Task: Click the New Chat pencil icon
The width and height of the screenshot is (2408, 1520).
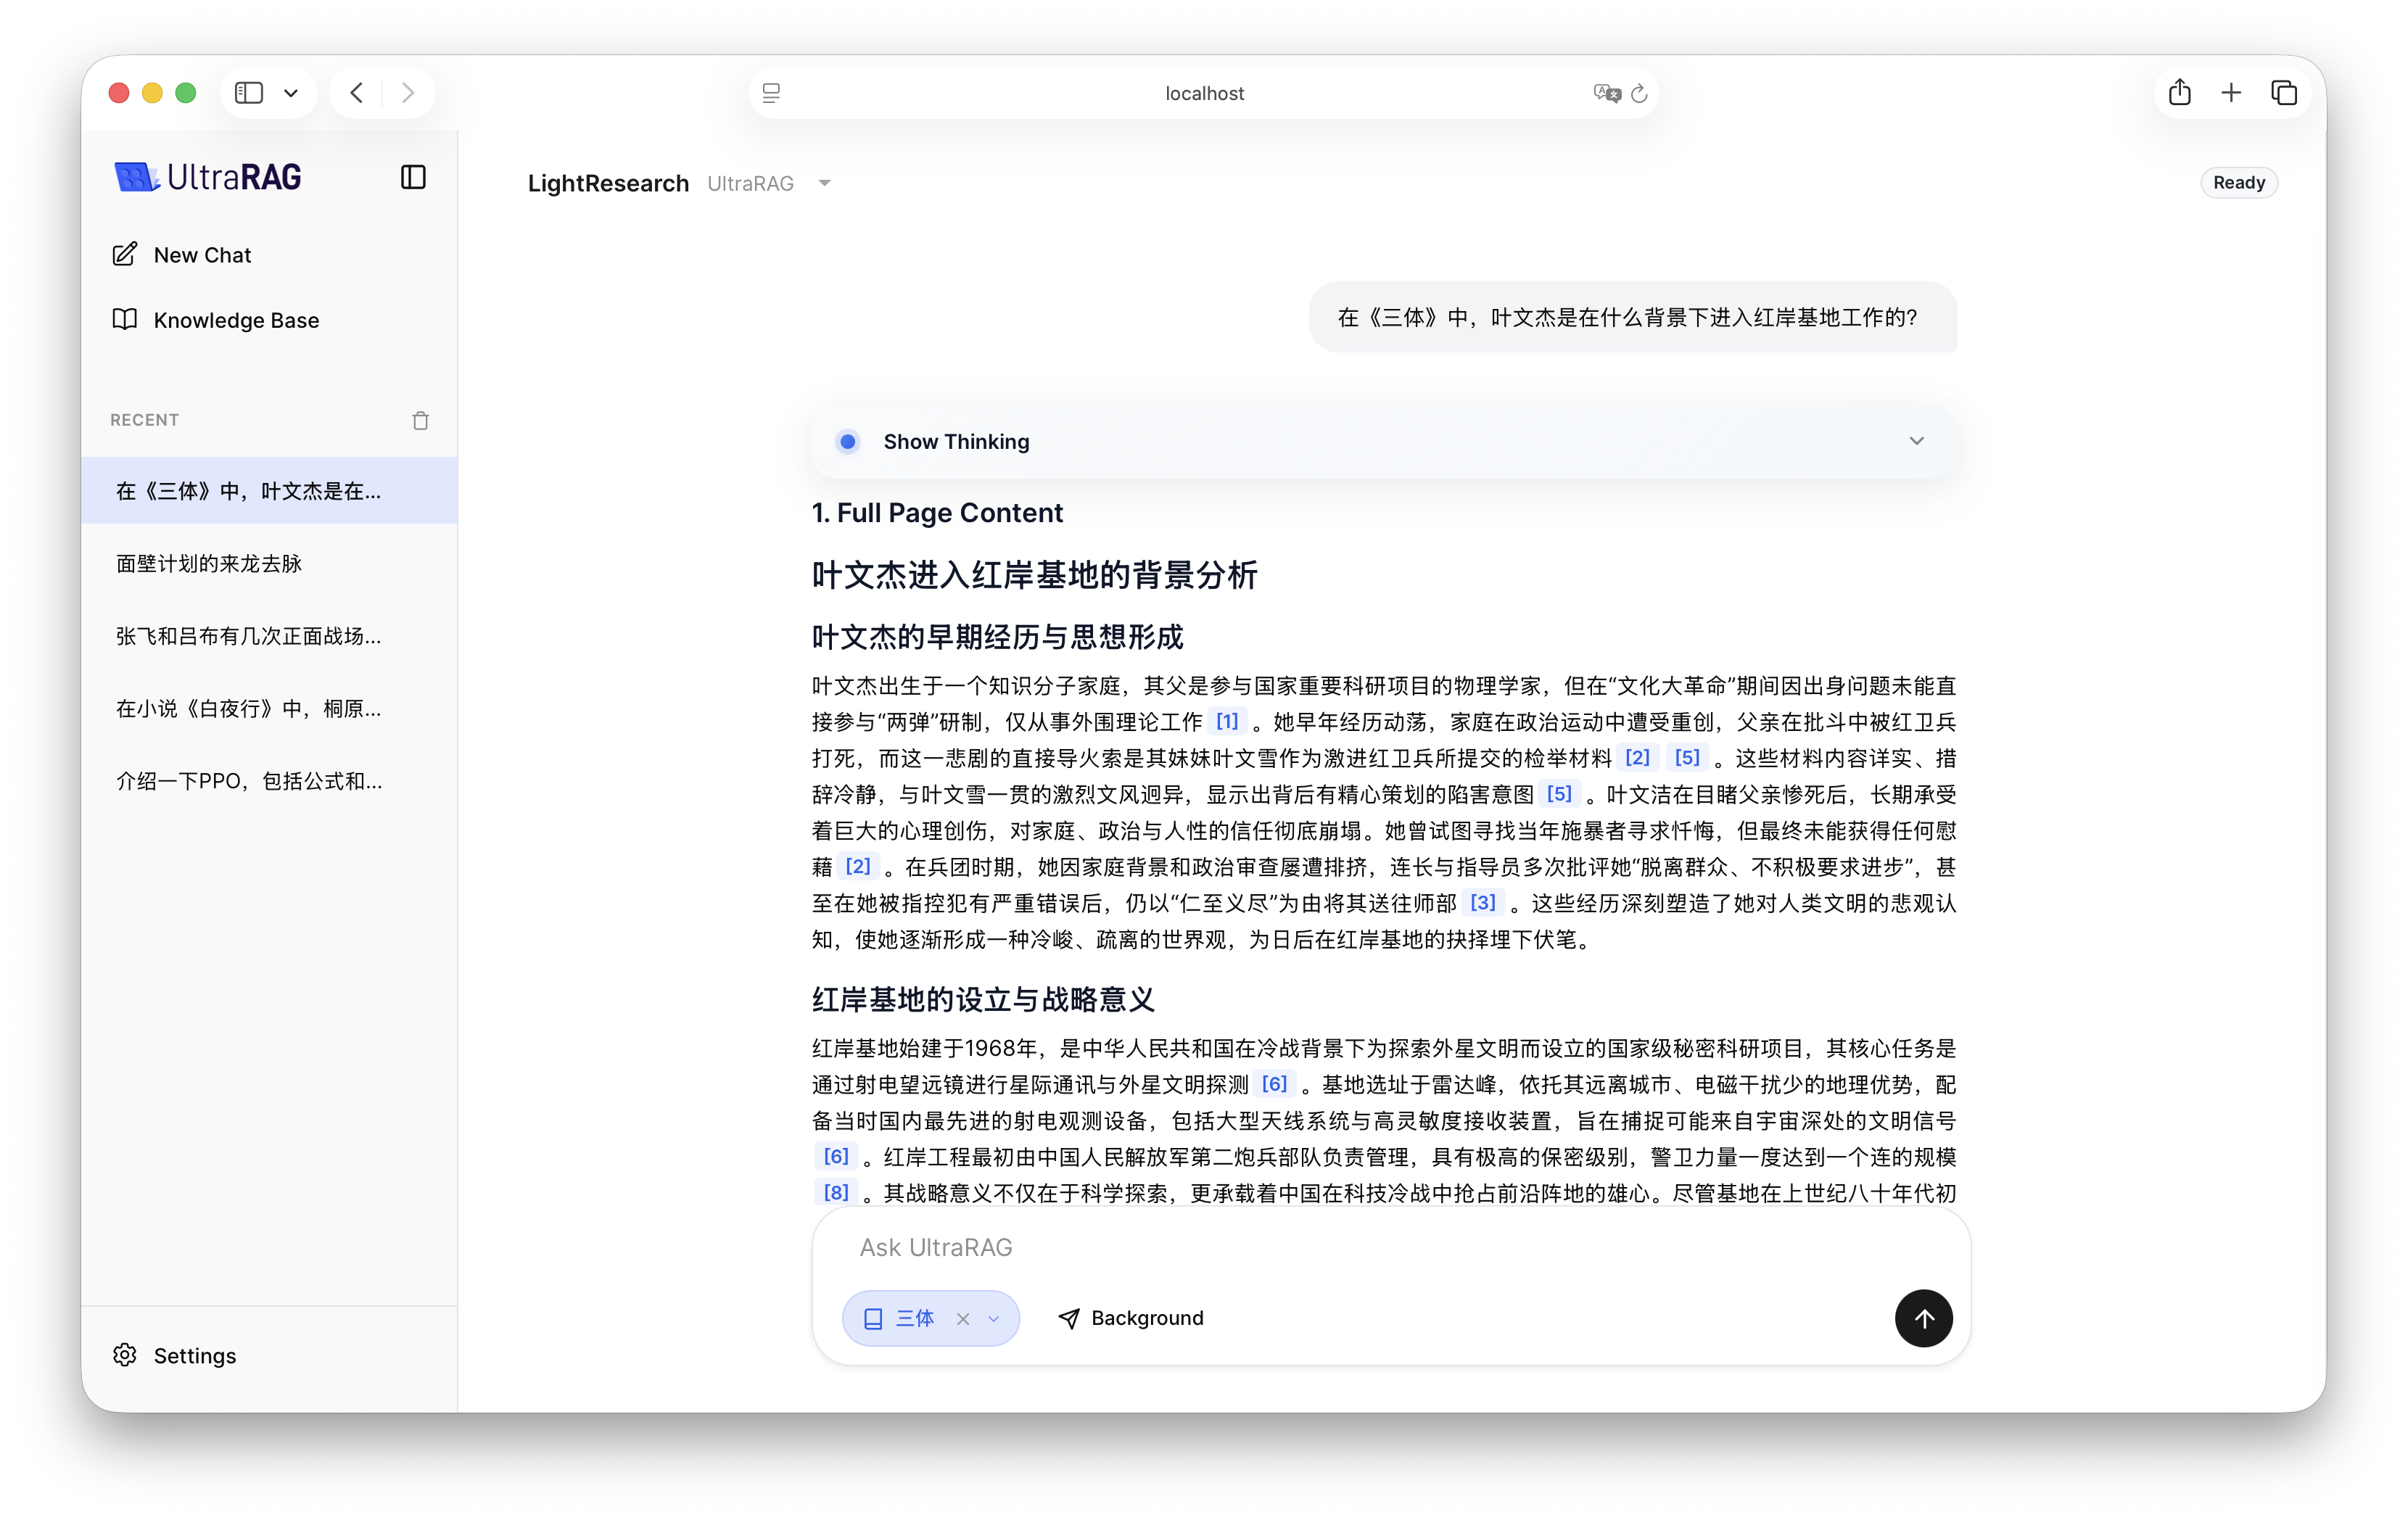Action: tap(125, 254)
